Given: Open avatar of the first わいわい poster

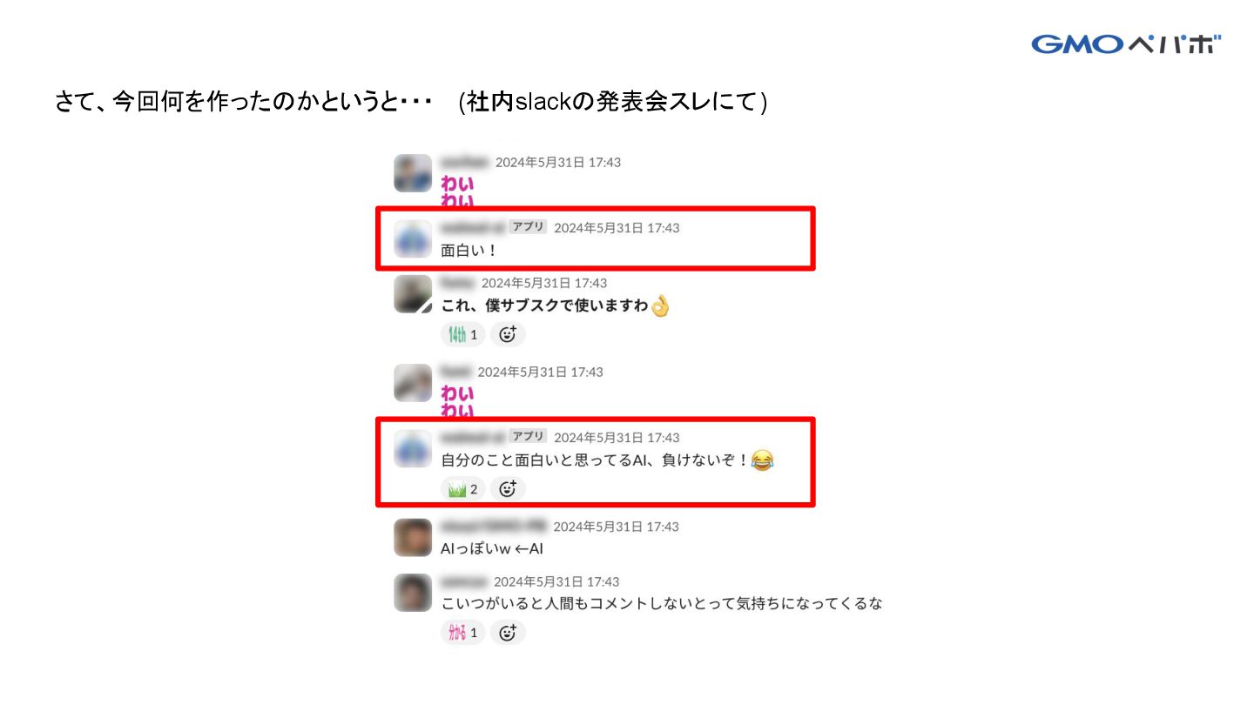Looking at the screenshot, I should tap(413, 173).
